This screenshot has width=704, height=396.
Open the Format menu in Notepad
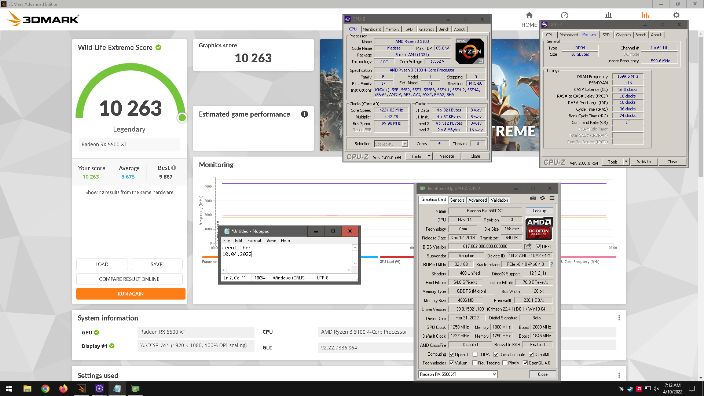[254, 241]
